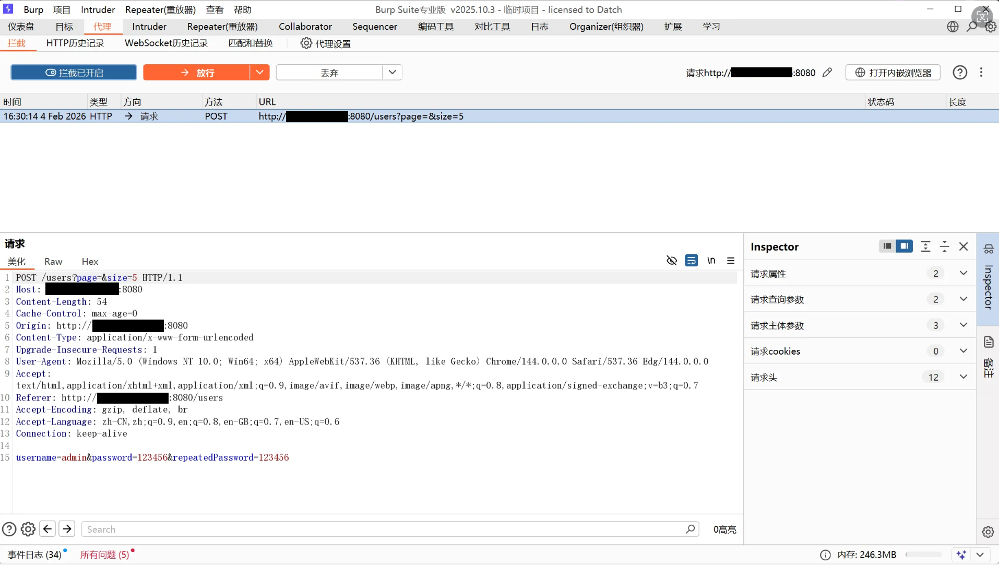This screenshot has width=999, height=565.
Task: Switch Inspector to left-docked layout
Action: click(887, 246)
